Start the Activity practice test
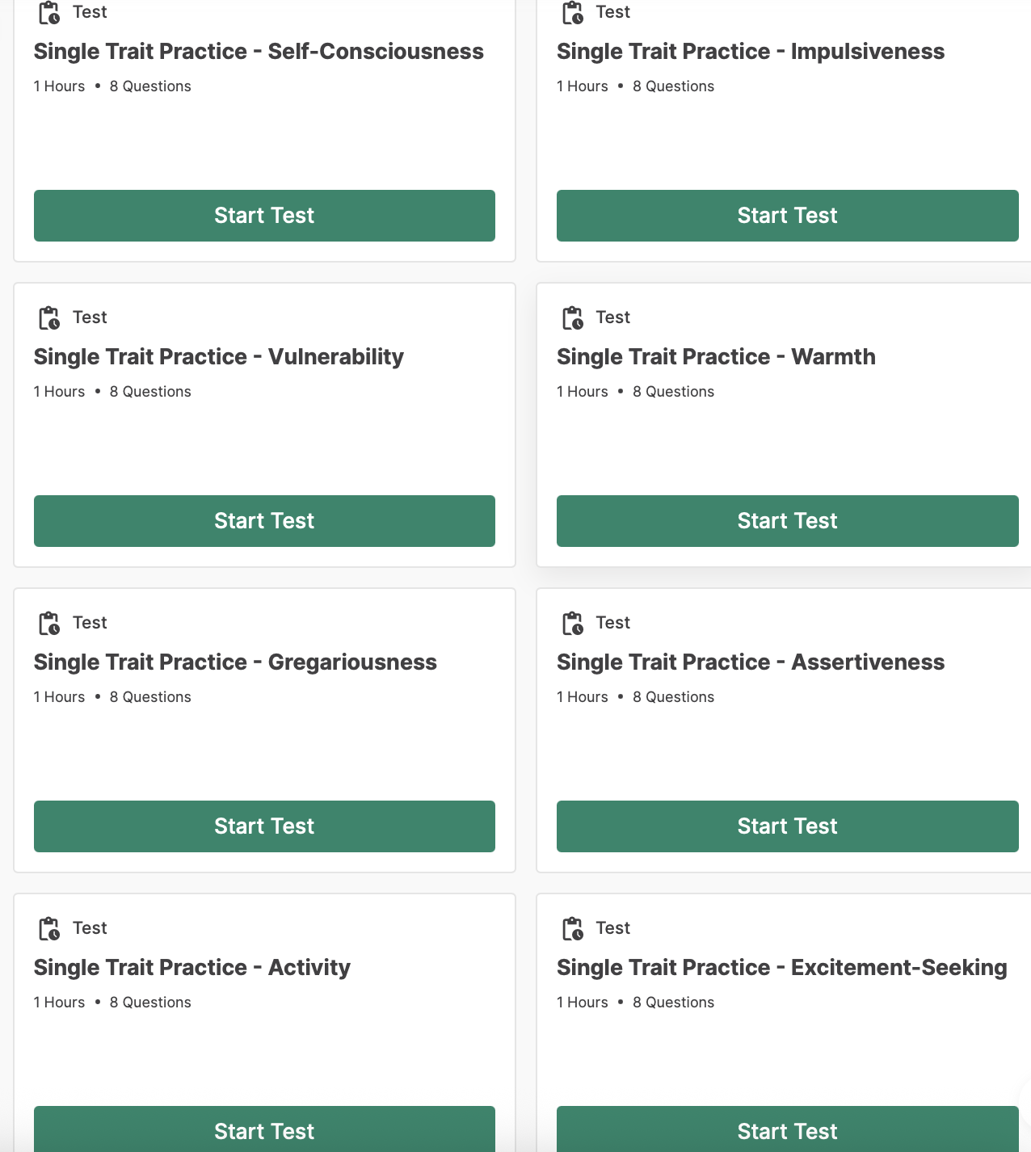This screenshot has height=1152, width=1031. click(x=264, y=1129)
